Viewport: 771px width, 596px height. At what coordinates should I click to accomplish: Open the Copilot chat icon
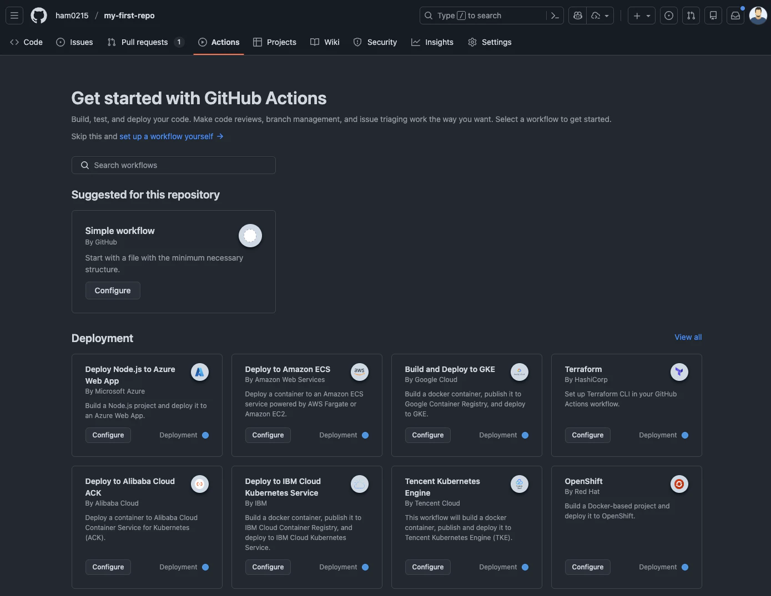(578, 16)
